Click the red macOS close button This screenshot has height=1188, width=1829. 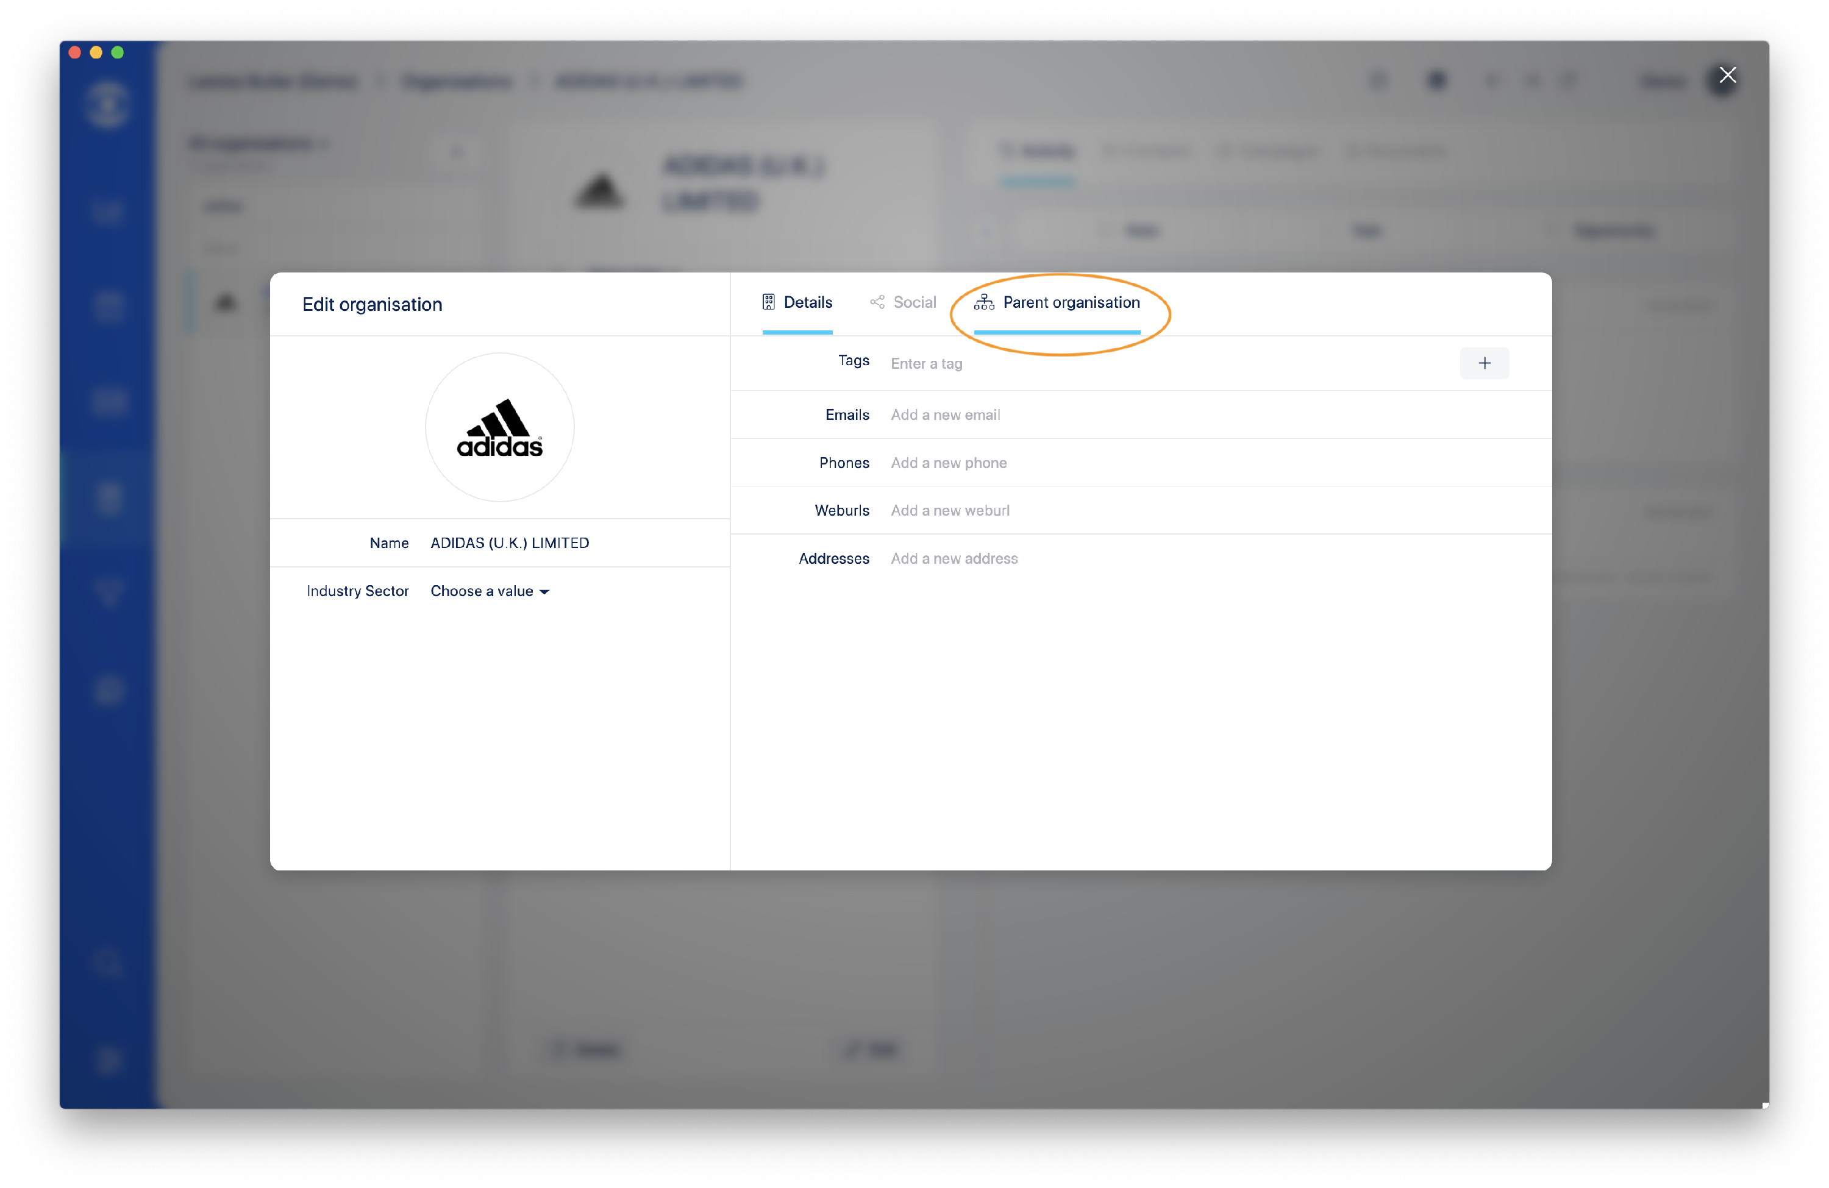click(74, 52)
